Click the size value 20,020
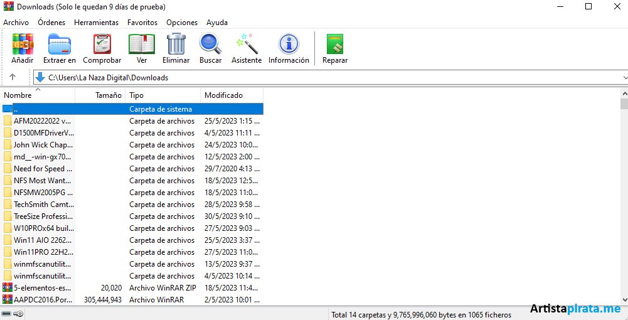 [x=111, y=288]
